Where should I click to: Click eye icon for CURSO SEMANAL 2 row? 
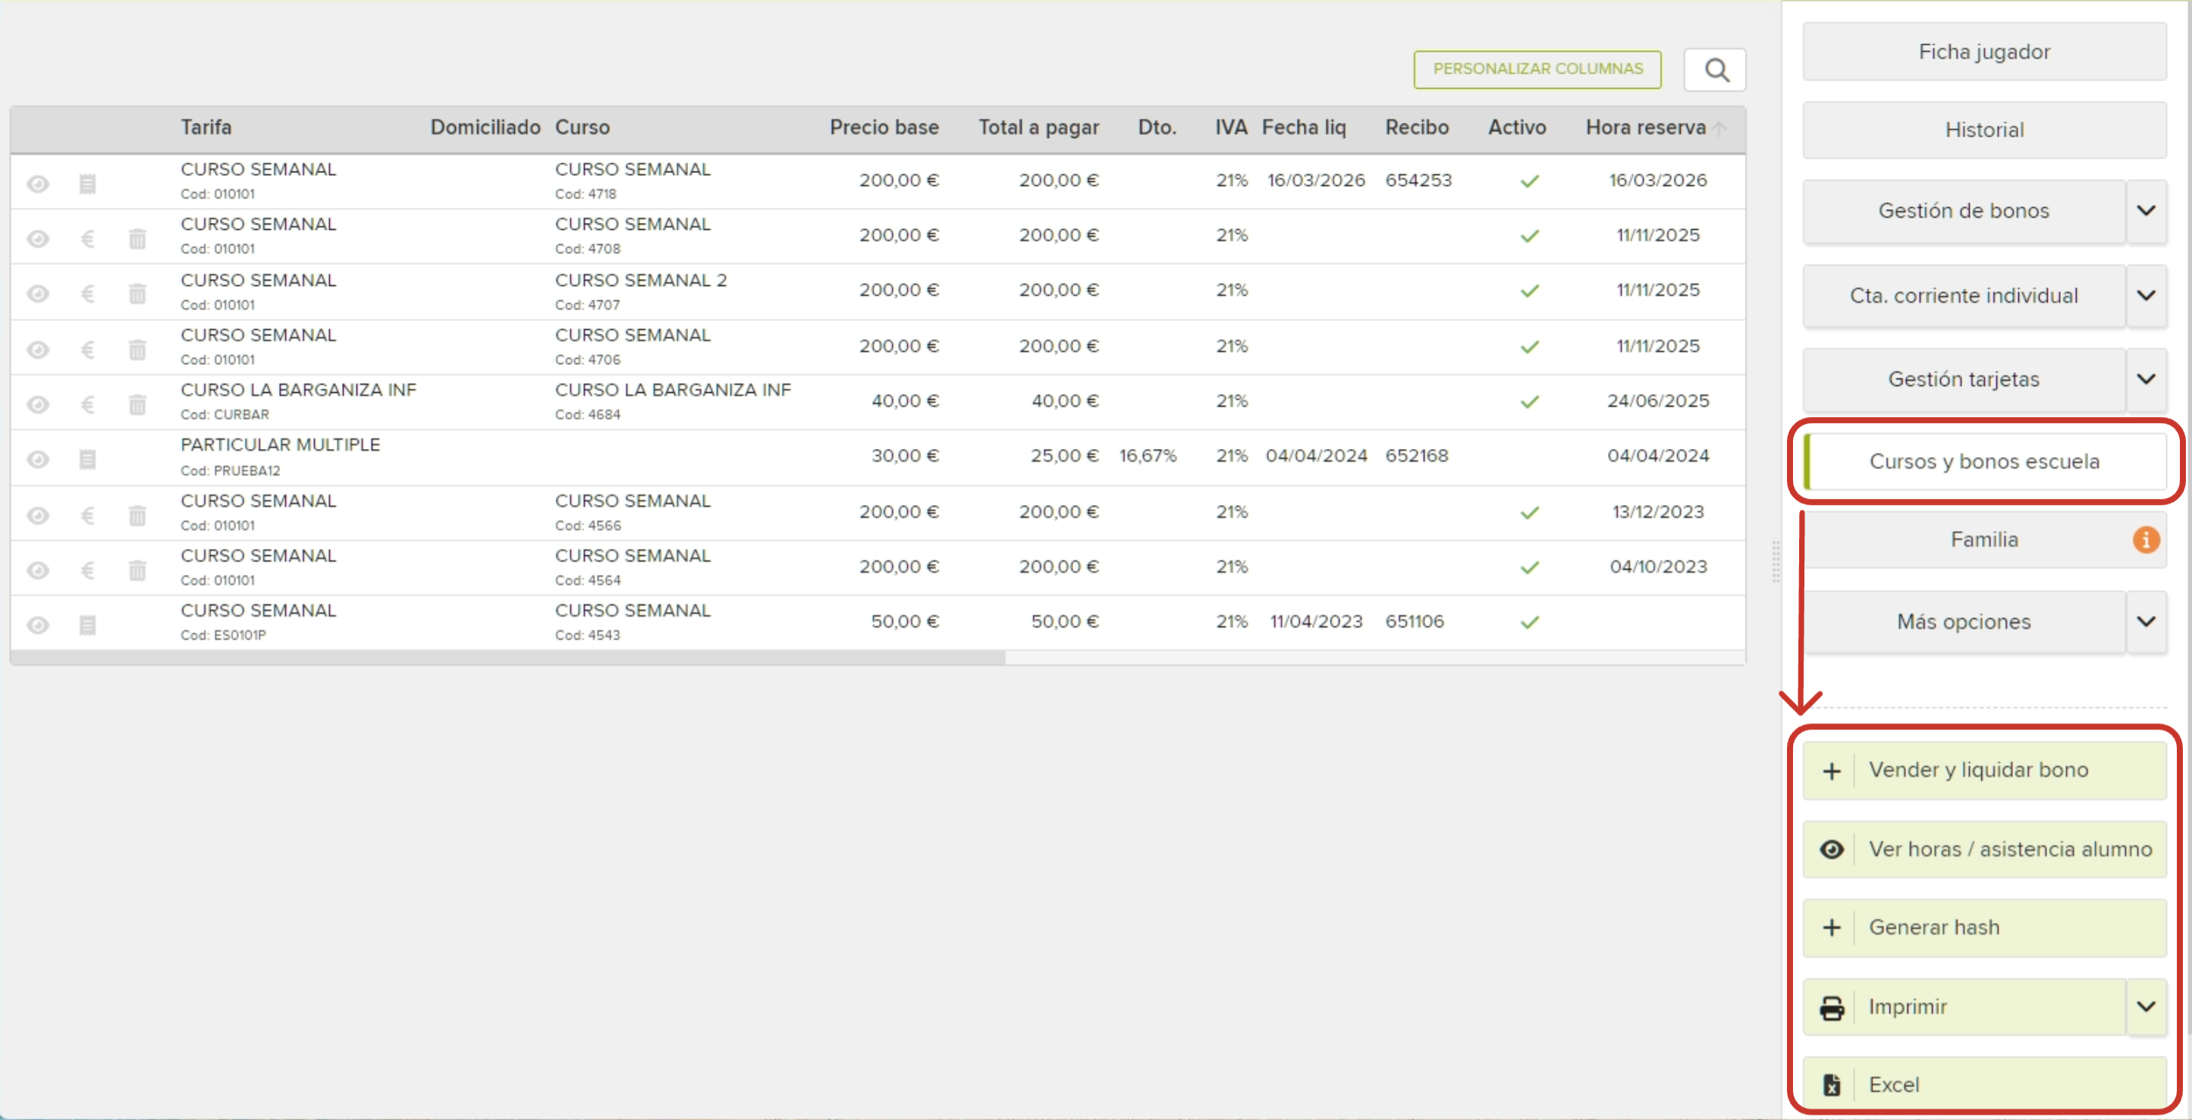37,294
